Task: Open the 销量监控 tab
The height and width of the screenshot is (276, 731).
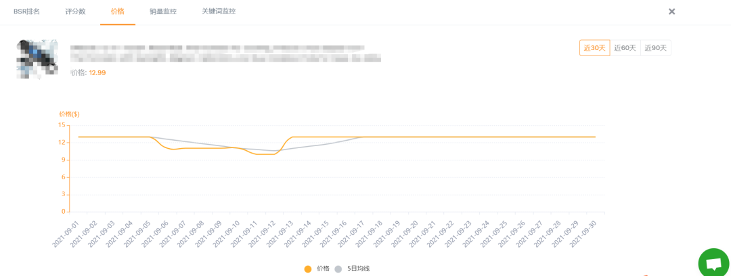Action: (163, 11)
